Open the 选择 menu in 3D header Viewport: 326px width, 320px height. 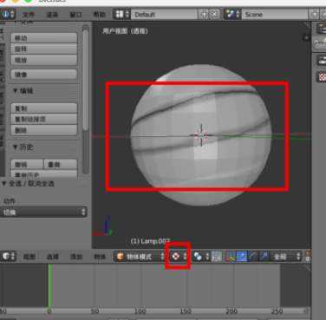click(53, 257)
